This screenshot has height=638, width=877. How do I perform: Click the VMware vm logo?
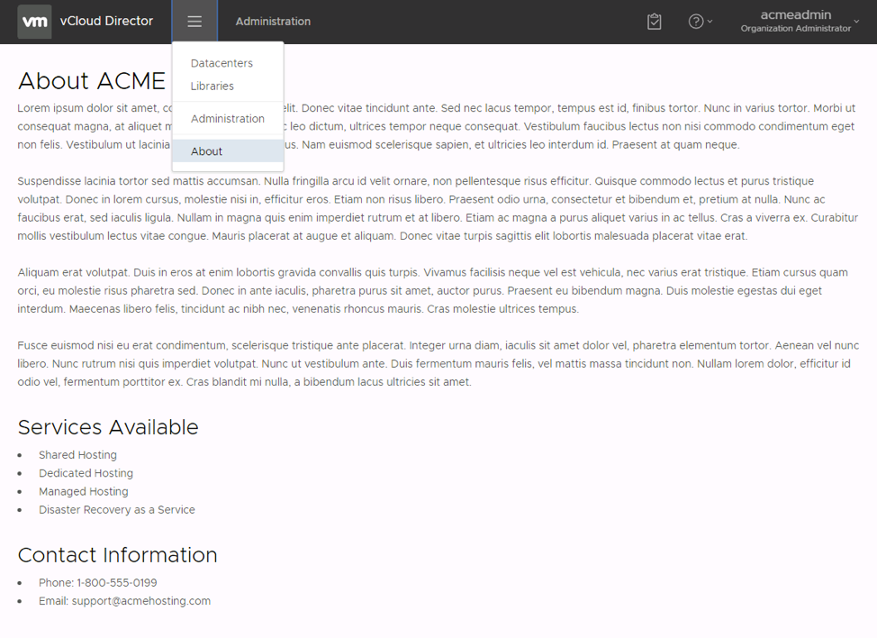34,22
